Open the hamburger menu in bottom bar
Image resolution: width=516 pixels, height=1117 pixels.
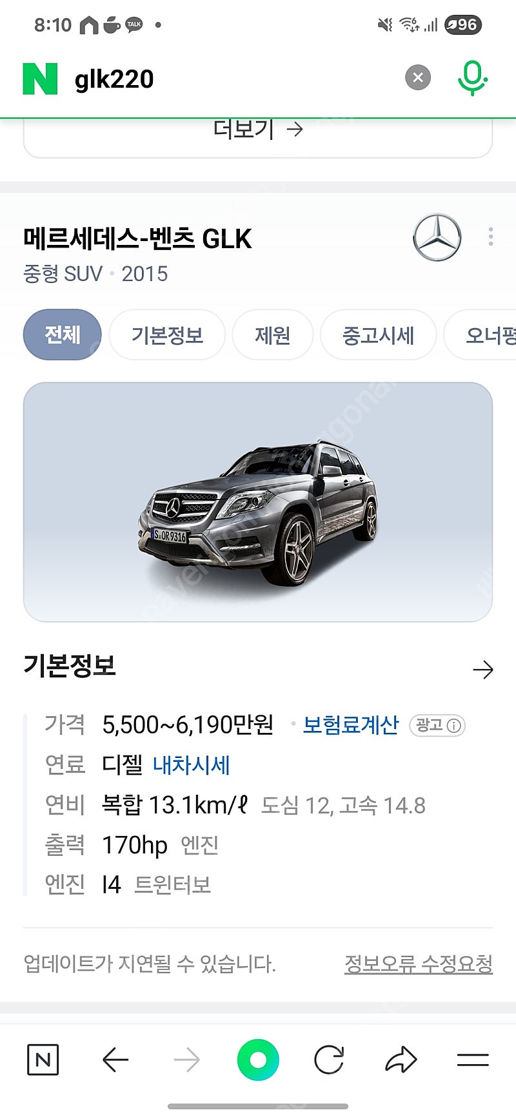click(x=473, y=1060)
